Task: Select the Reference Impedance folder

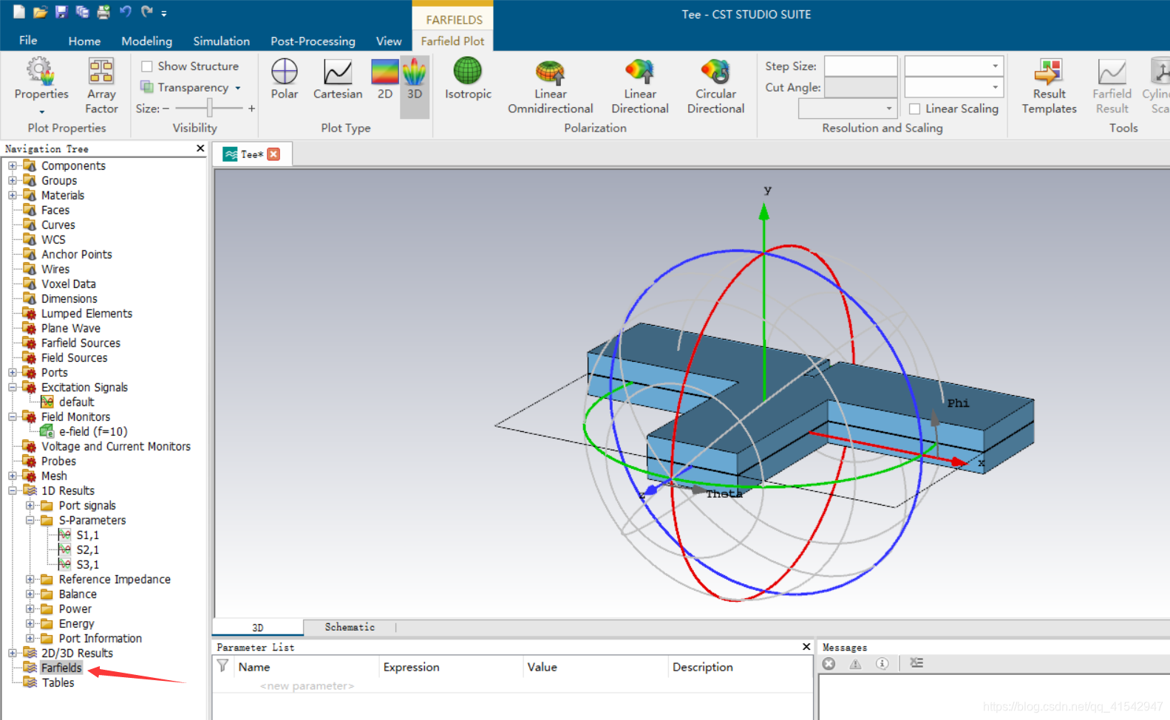Action: [x=115, y=579]
